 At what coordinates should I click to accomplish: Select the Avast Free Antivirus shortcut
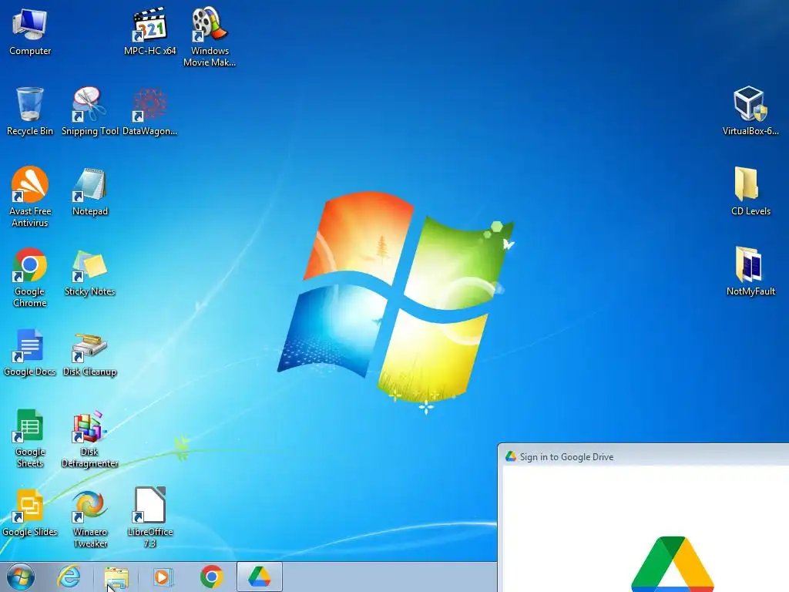(x=30, y=197)
